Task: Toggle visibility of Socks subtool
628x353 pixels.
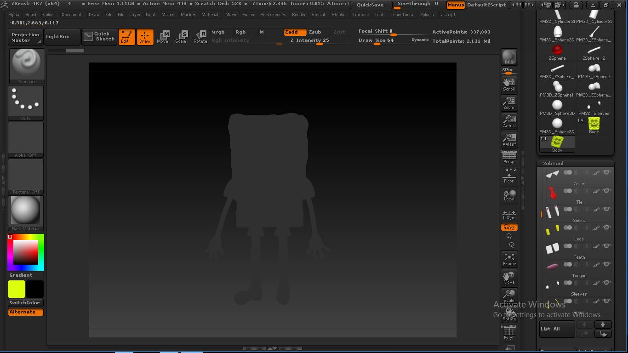Action: click(607, 209)
